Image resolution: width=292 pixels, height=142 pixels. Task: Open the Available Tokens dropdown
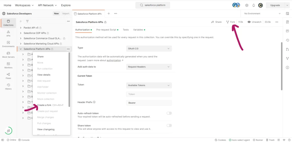149,85
